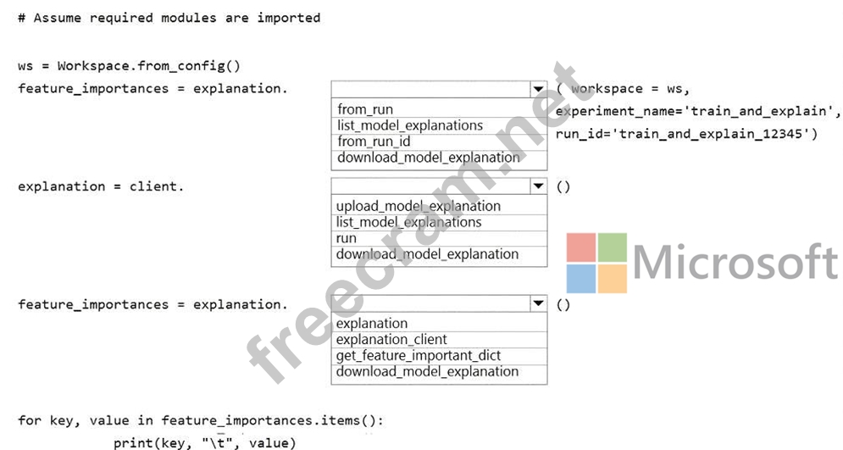Open dropdown arrow beside 'workspace = ws'
Screen dimensions: 843x450
pos(537,89)
